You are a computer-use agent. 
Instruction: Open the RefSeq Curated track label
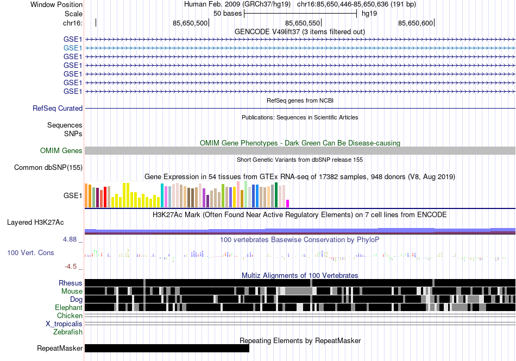[58, 108]
